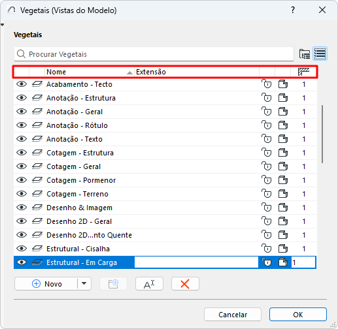Click lock icon for Acabamento - Tecto
The width and height of the screenshot is (338, 329).
(x=267, y=84)
